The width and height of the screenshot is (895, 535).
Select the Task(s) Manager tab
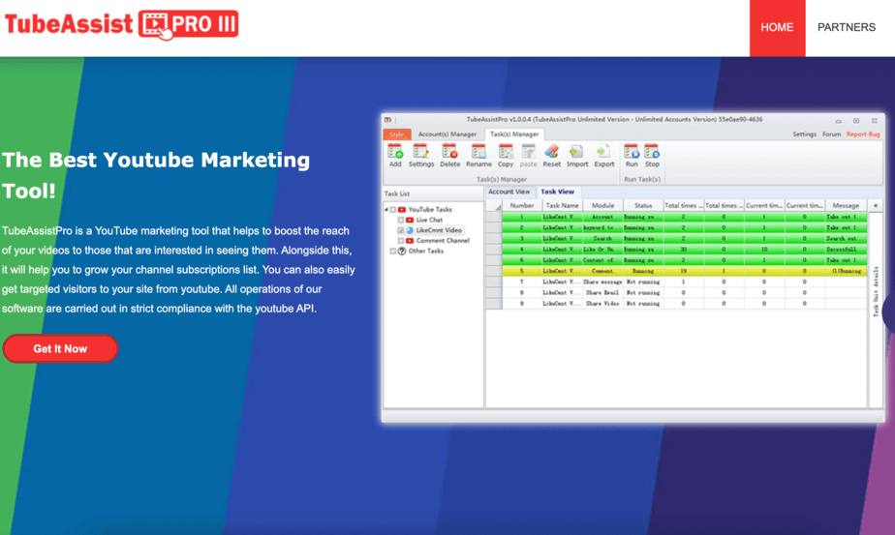coord(514,134)
